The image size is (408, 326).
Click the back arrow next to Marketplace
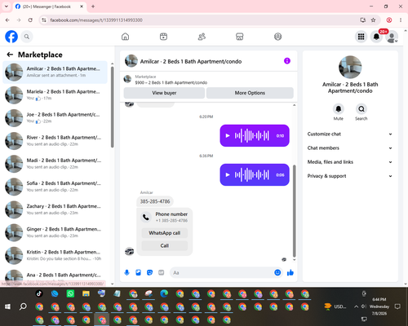(x=10, y=55)
